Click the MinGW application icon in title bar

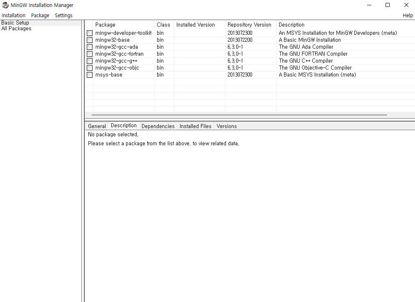coord(5,5)
